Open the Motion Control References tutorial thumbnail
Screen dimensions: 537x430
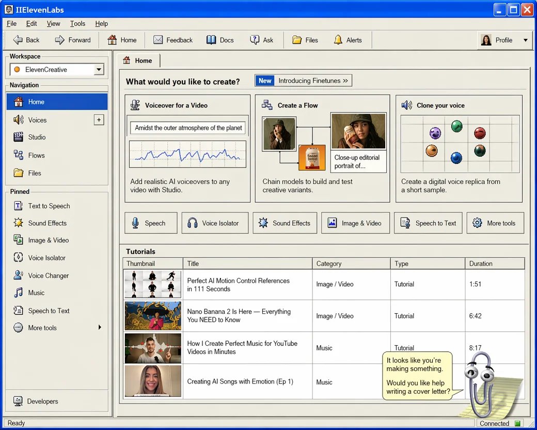[x=153, y=284]
